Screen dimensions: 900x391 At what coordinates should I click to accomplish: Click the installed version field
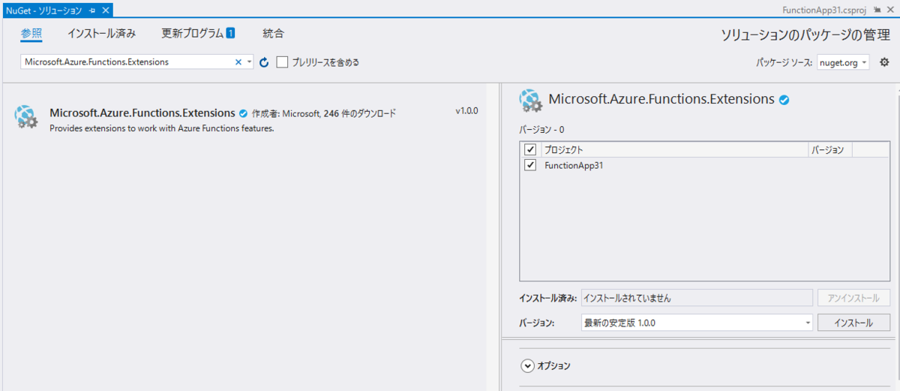coord(697,298)
